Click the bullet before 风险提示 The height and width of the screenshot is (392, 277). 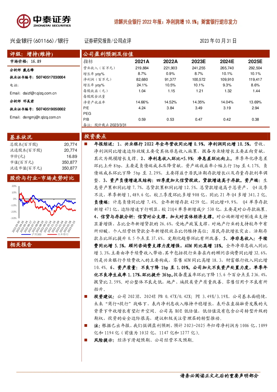pyautogui.click(x=86, y=340)
